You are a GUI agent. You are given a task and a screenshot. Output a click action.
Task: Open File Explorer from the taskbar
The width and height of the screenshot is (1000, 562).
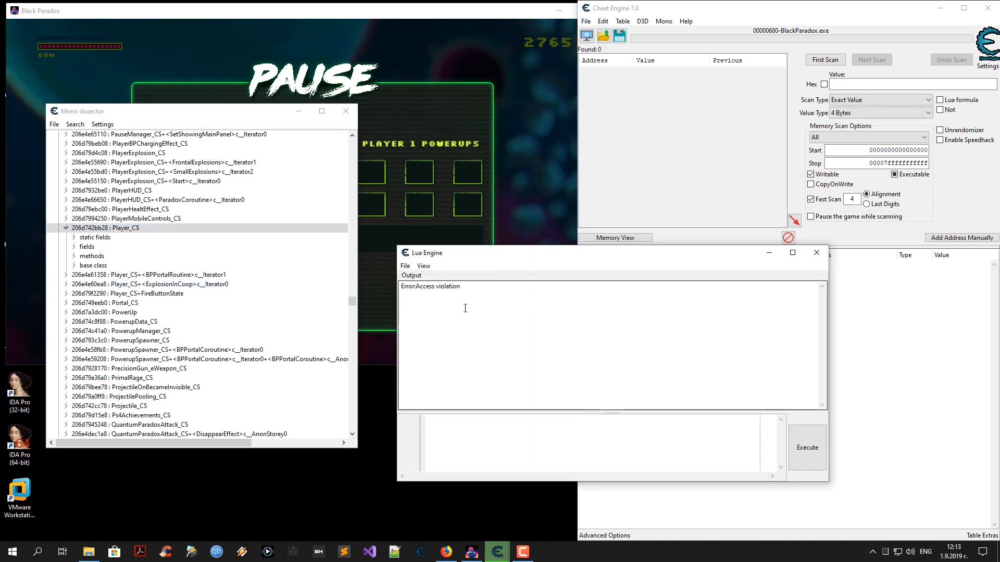[x=89, y=552]
